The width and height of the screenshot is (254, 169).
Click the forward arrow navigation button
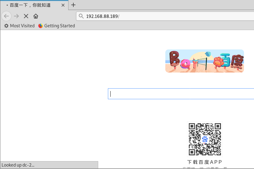point(16,16)
